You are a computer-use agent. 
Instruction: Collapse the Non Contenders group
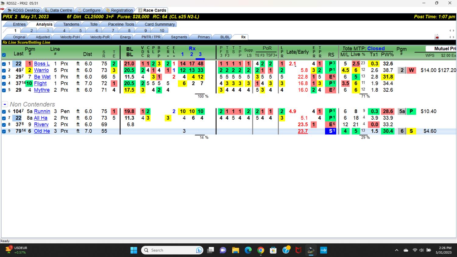pos(5,104)
